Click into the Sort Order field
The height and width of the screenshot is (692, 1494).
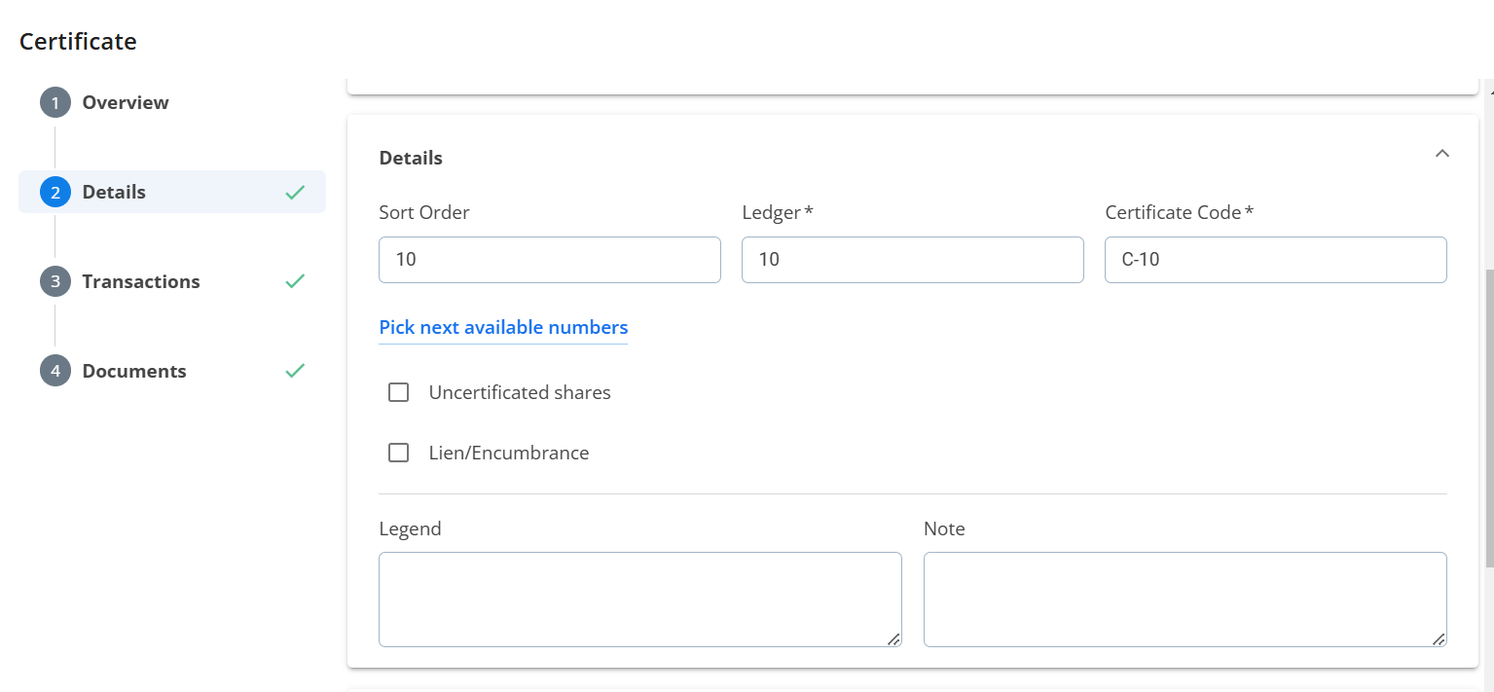549,261
